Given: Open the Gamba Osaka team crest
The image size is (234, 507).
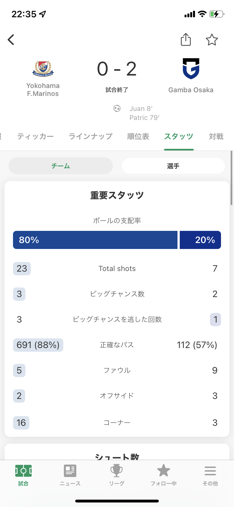Looking at the screenshot, I should 191,68.
